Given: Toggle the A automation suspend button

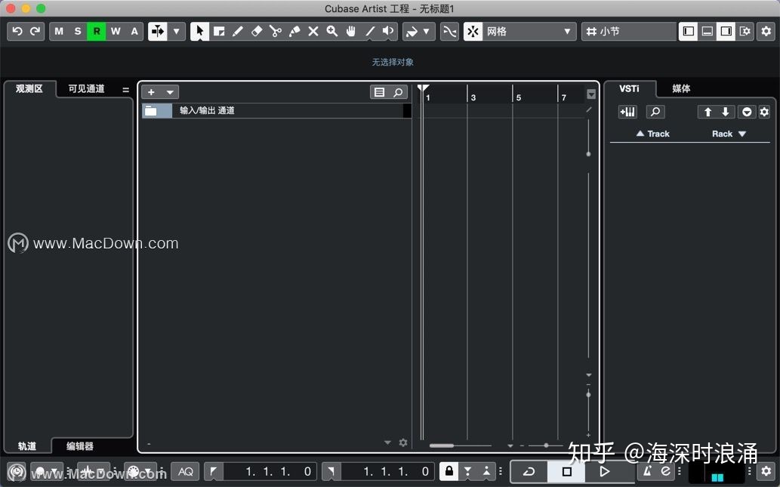Looking at the screenshot, I should (134, 32).
